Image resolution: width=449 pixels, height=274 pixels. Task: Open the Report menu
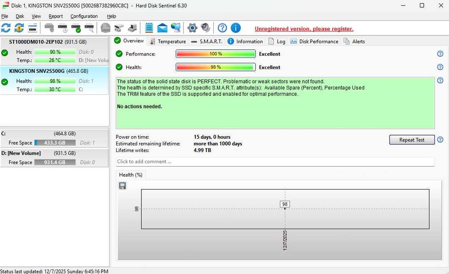point(56,16)
